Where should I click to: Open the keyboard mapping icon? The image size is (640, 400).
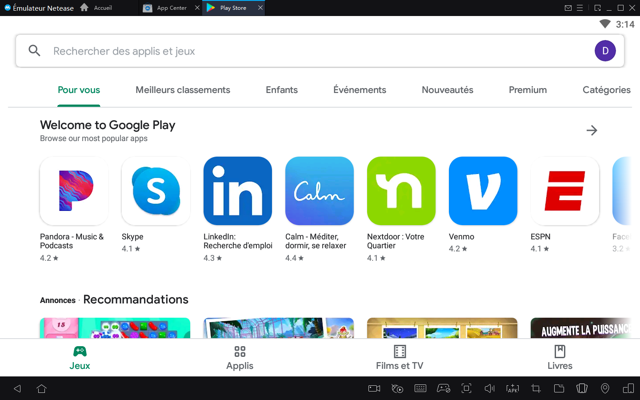[420, 388]
